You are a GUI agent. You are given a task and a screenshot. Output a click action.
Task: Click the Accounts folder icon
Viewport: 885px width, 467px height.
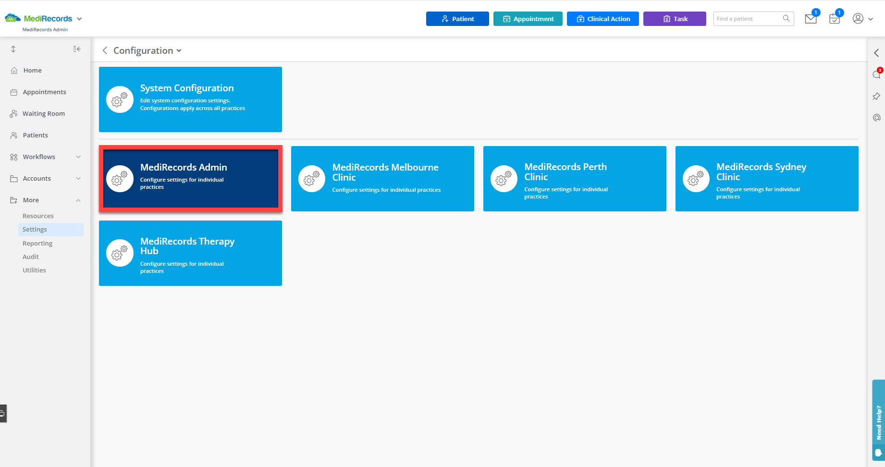pos(14,178)
